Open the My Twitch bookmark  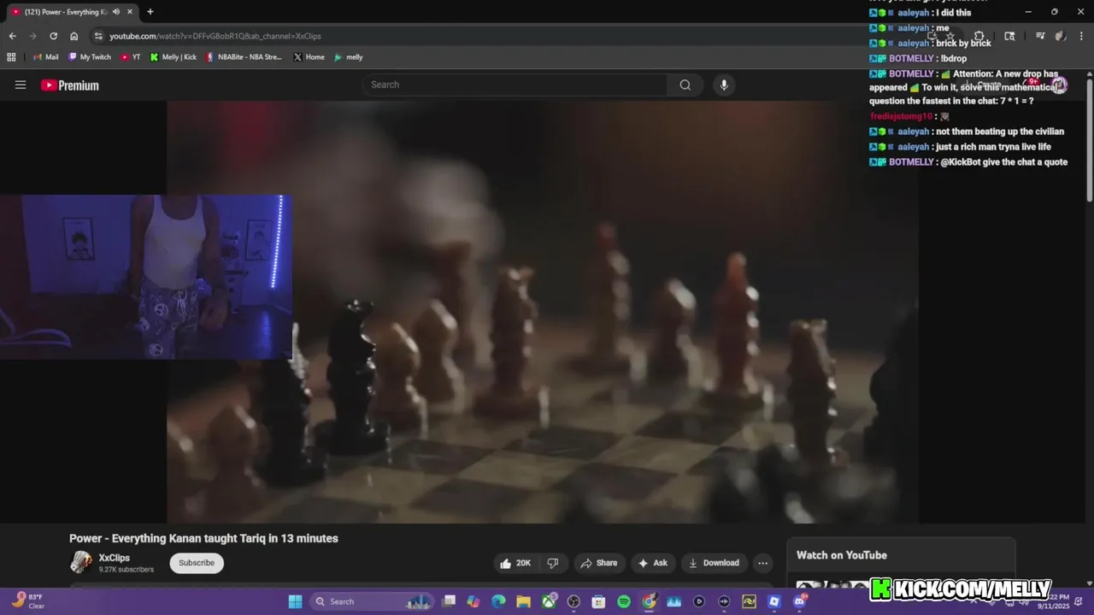click(x=90, y=57)
